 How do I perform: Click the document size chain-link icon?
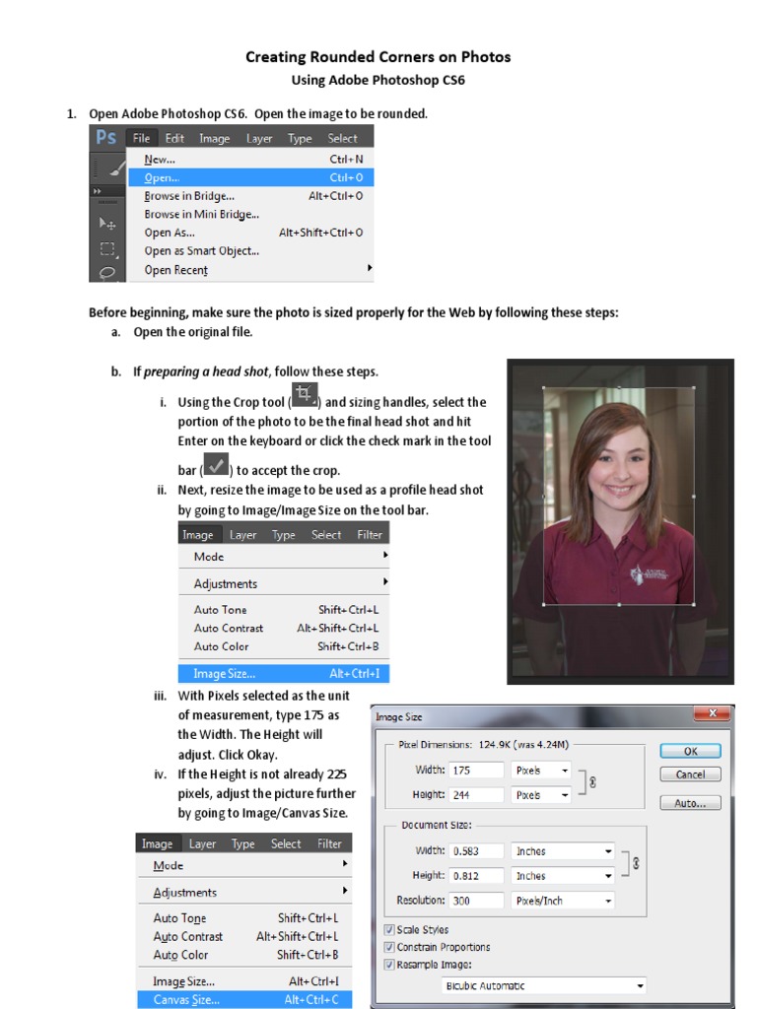[x=636, y=863]
